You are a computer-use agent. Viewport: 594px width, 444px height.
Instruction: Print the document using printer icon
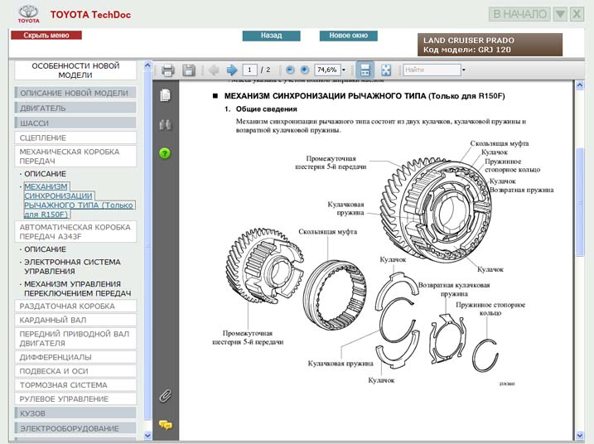pos(168,70)
